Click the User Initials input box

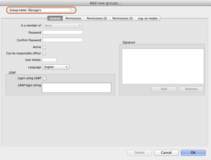point(49,60)
